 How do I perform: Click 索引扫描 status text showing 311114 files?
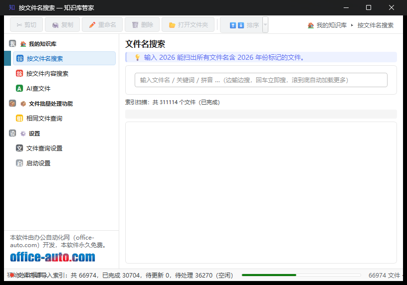pyautogui.click(x=173, y=102)
